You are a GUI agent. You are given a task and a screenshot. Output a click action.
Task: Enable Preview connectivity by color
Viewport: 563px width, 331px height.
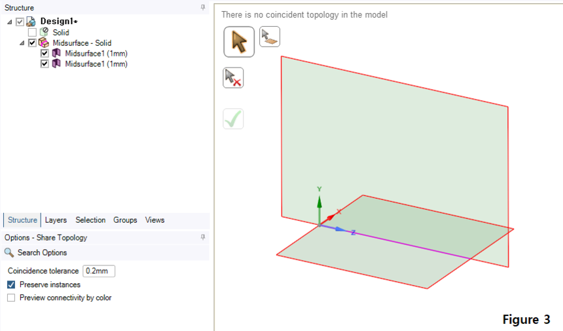tap(11, 298)
